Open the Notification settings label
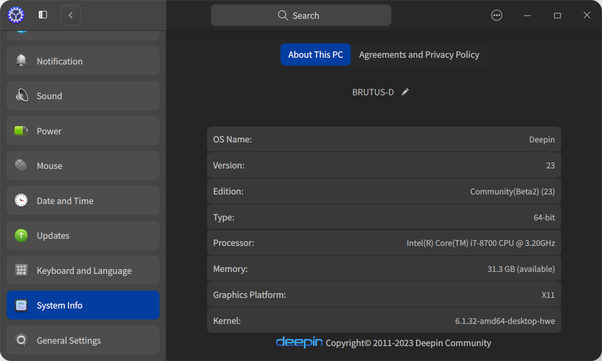 click(x=60, y=61)
